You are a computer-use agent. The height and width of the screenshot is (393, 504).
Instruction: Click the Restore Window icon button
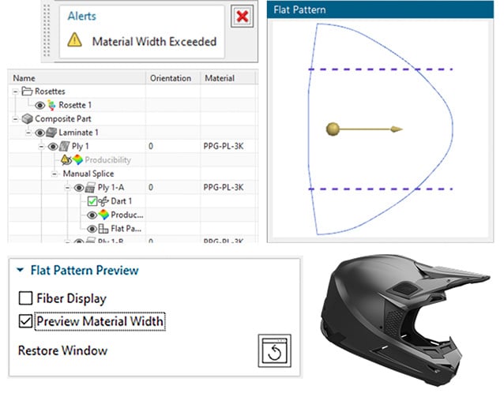[x=275, y=350]
